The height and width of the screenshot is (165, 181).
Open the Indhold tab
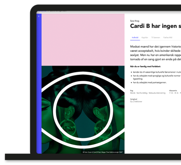pos(135,37)
